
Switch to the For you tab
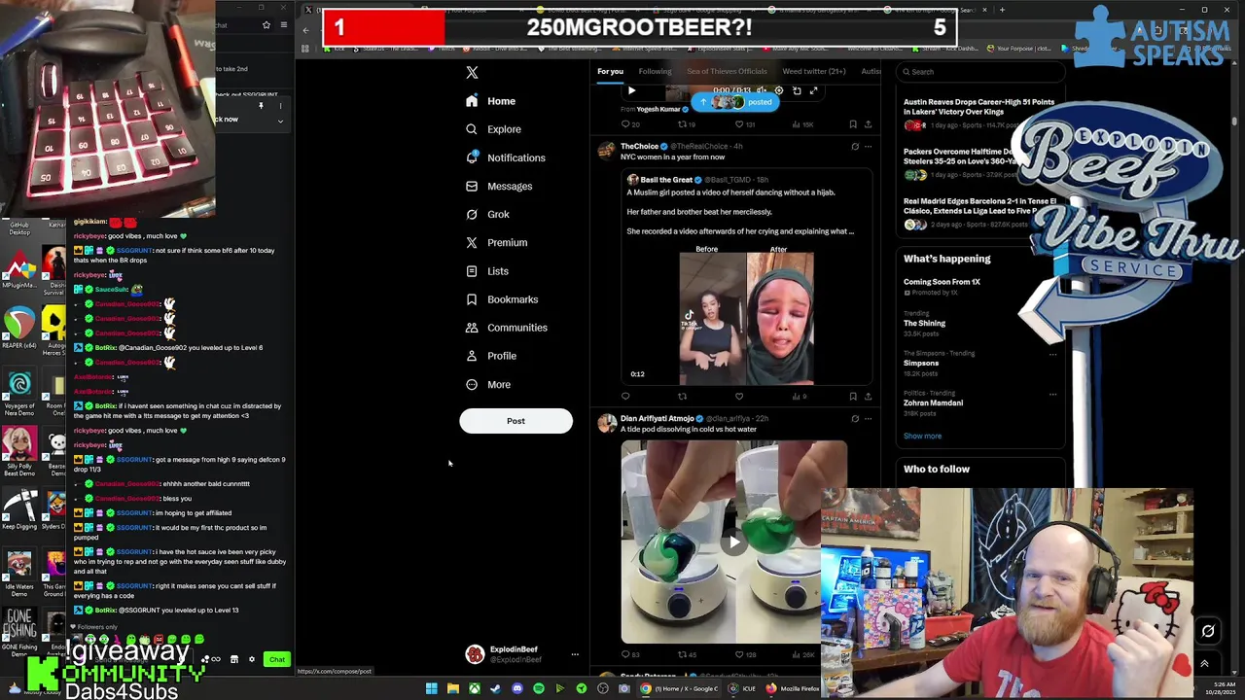(610, 71)
